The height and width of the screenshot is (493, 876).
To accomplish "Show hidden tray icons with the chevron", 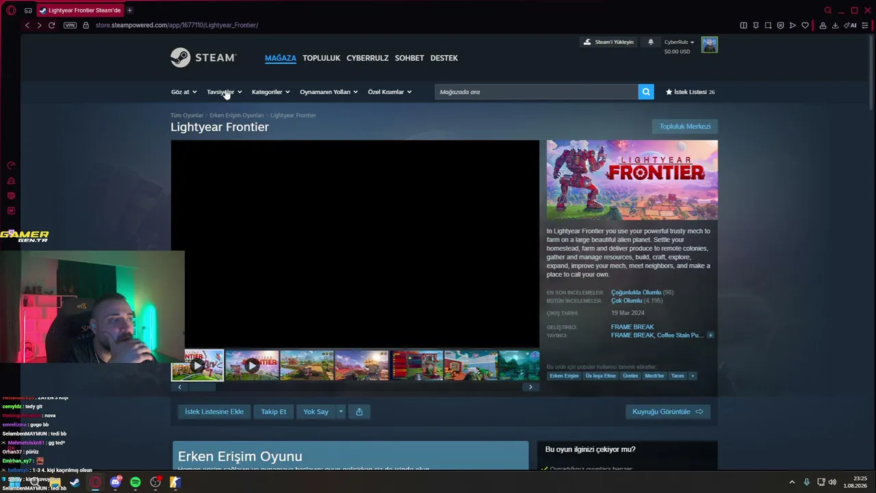I will point(793,482).
